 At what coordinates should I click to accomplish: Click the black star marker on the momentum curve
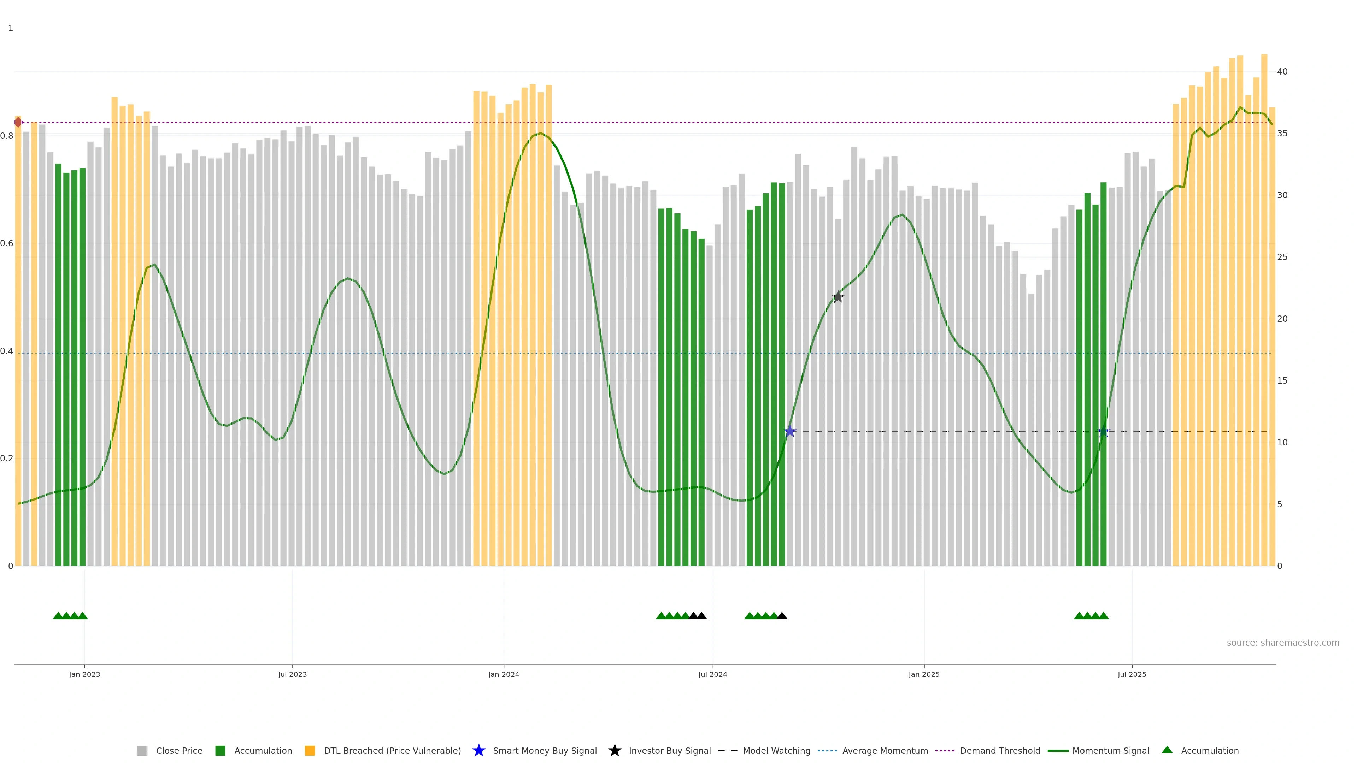838,297
